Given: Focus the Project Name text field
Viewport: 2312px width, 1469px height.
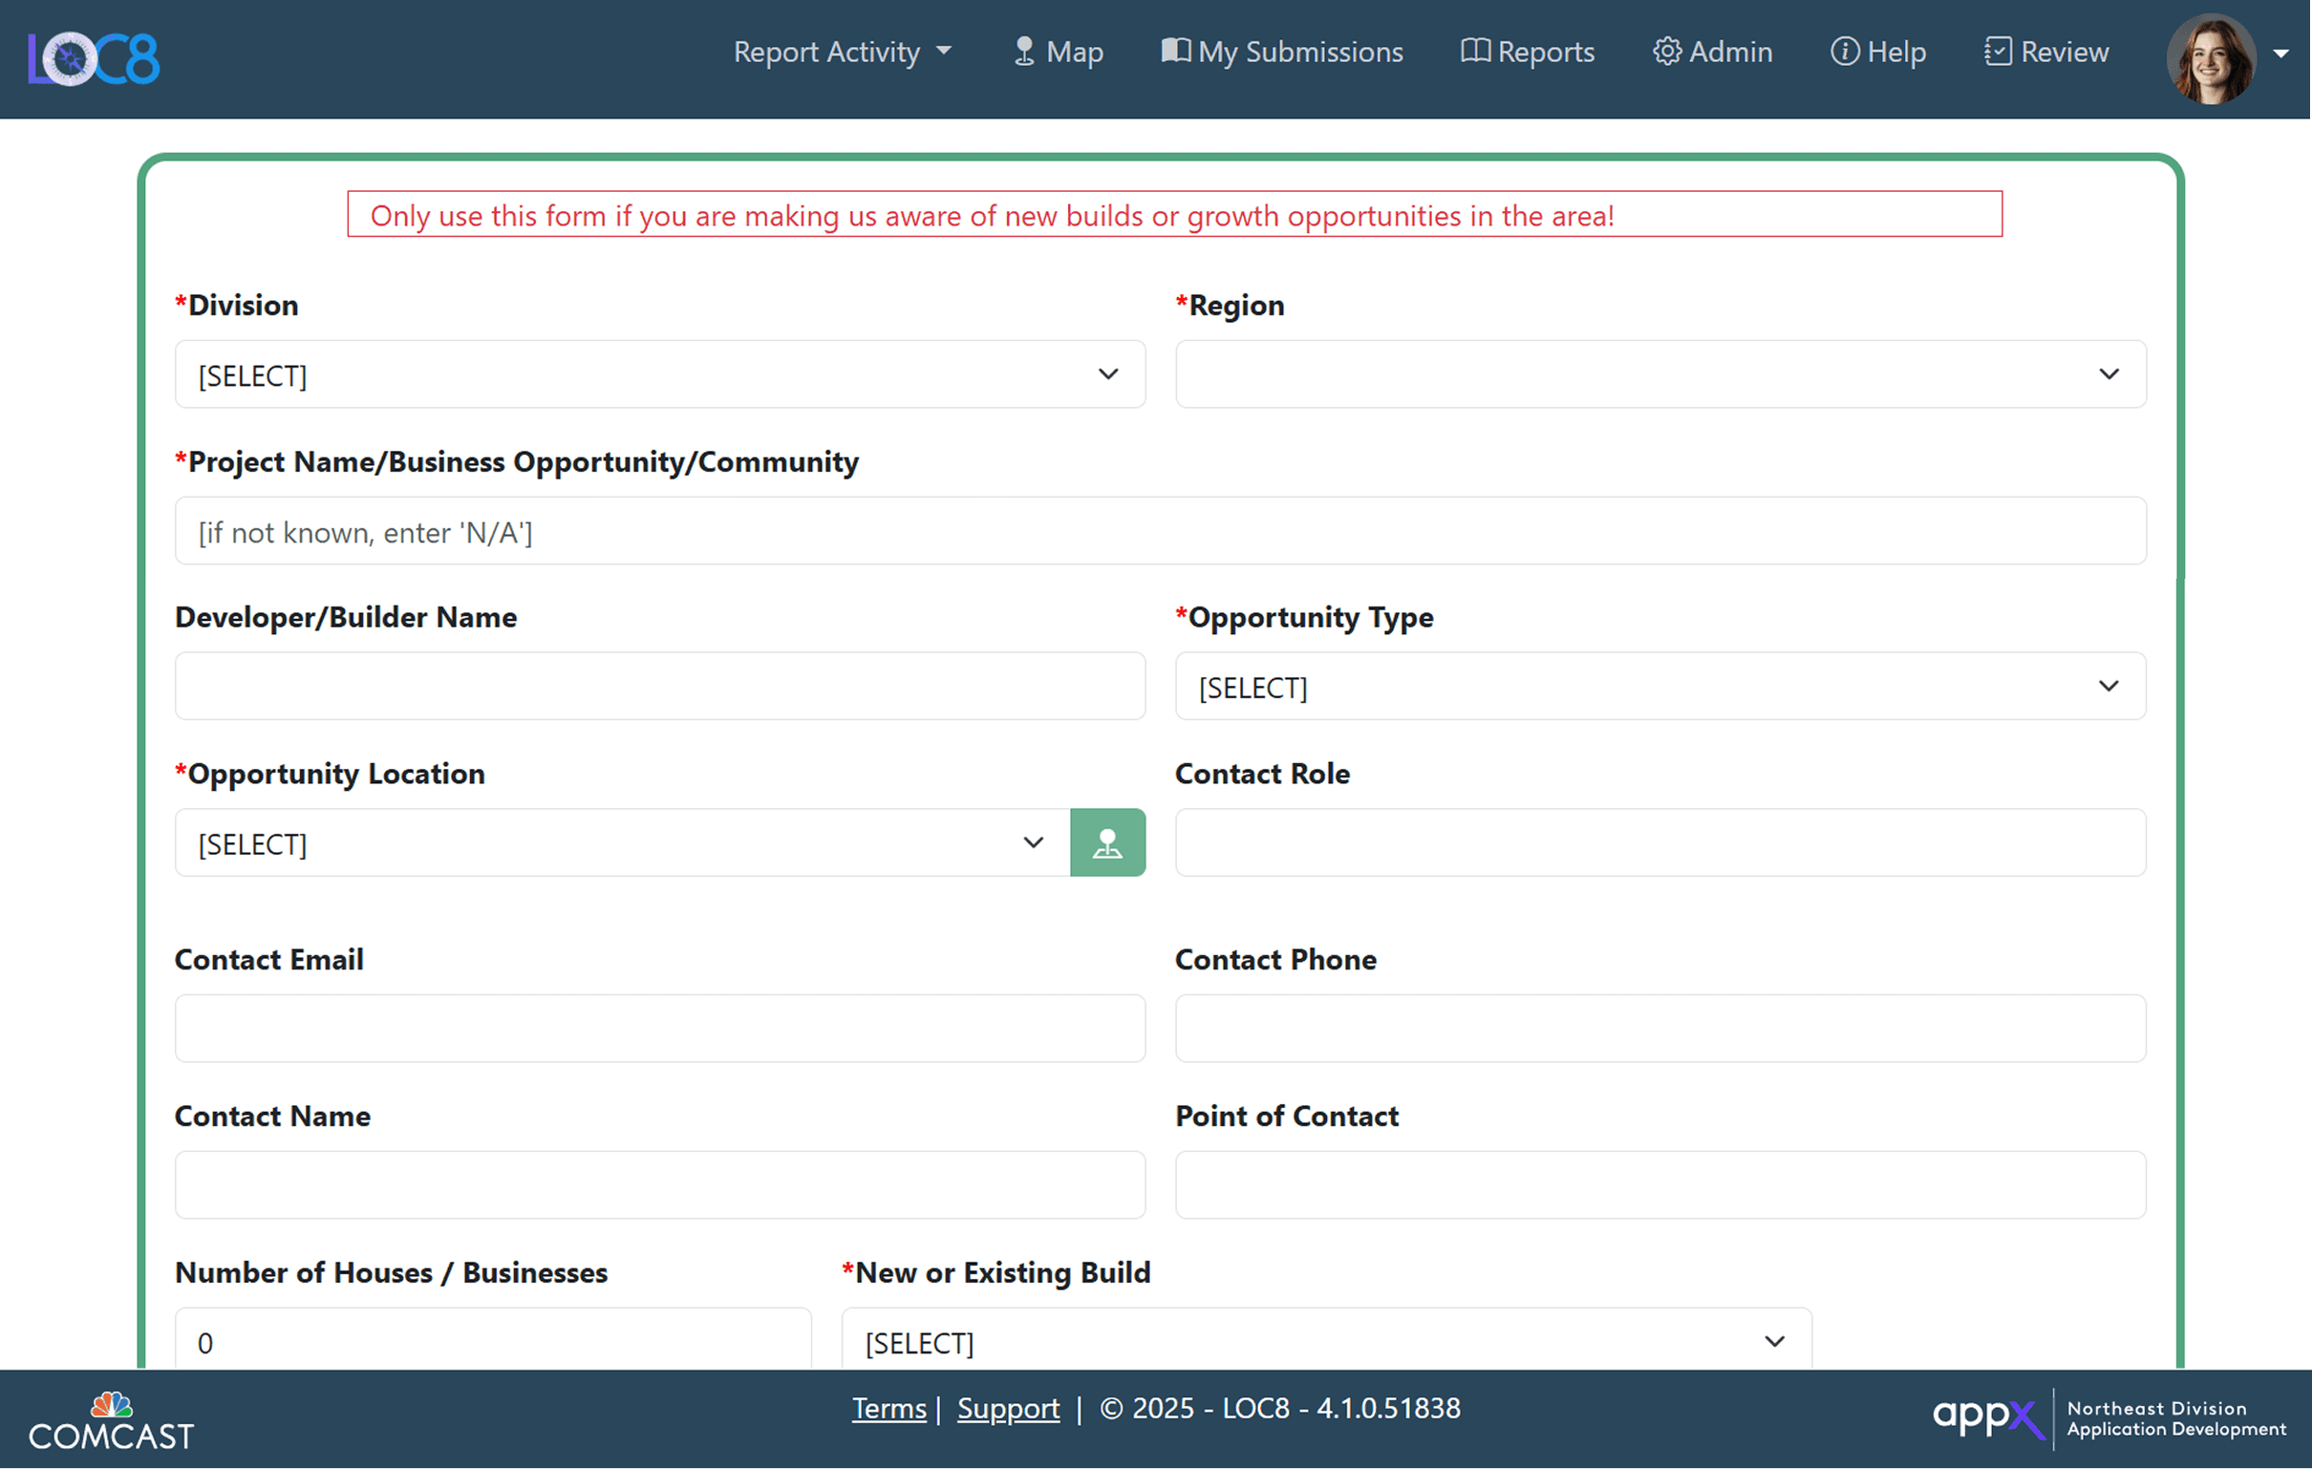Looking at the screenshot, I should click(1160, 531).
